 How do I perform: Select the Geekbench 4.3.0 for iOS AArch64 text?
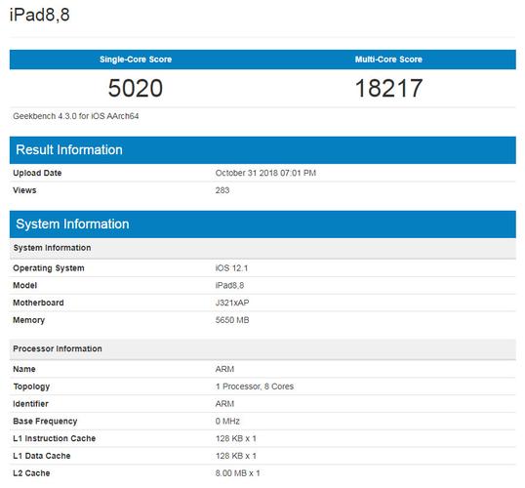click(76, 116)
